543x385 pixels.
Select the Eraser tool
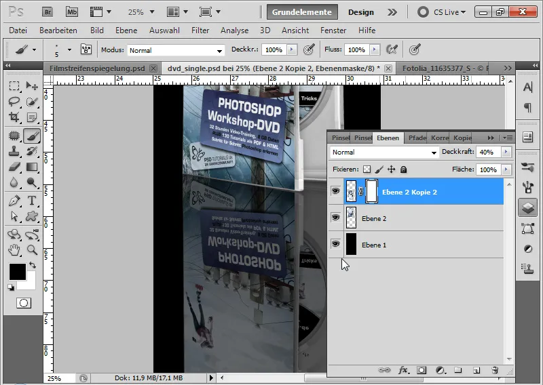click(x=14, y=167)
